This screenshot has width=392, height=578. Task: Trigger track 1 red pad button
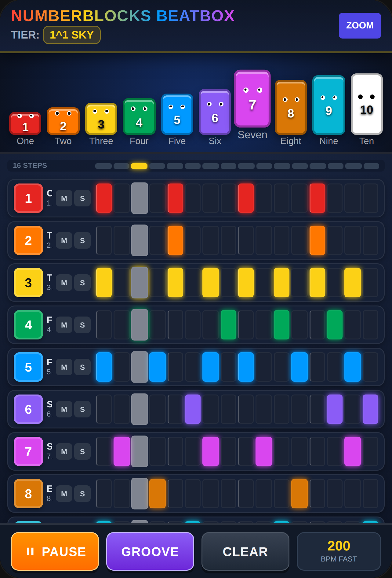[28, 198]
